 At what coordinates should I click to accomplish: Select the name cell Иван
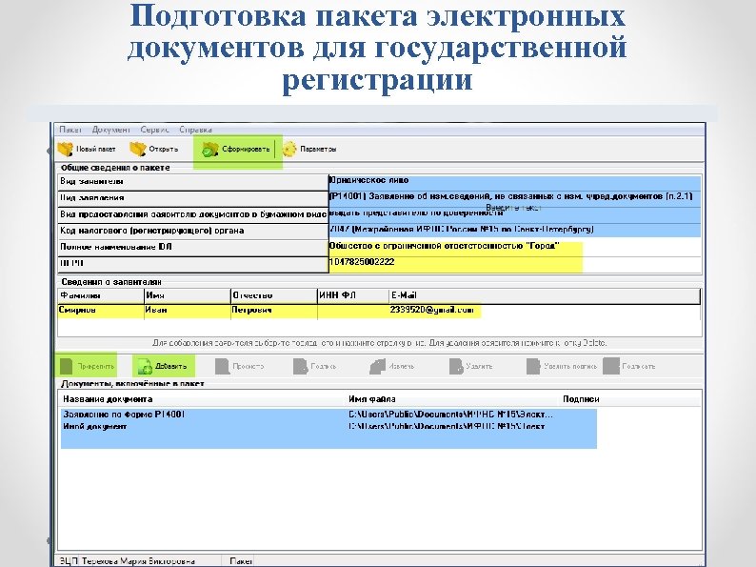pos(188,311)
